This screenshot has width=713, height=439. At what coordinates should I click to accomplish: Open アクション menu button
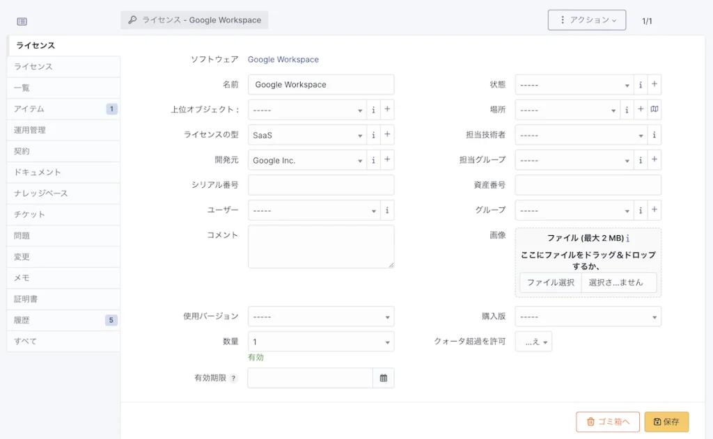click(x=586, y=20)
